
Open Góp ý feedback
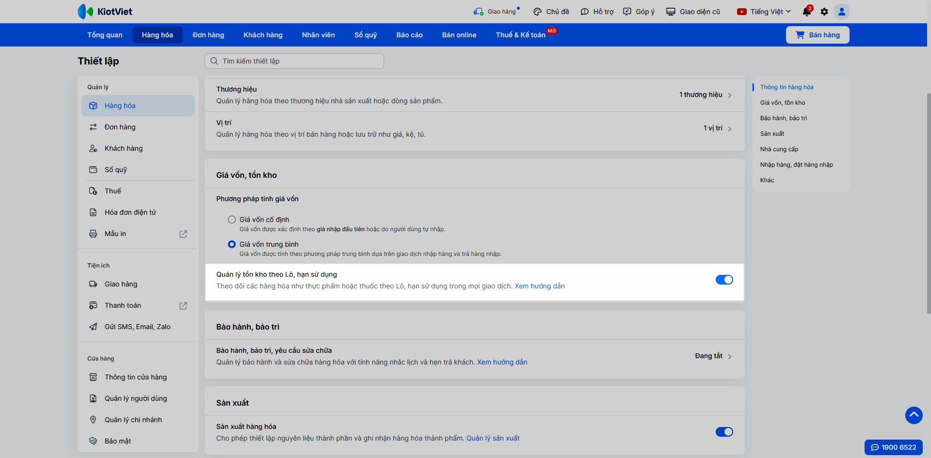(x=639, y=12)
